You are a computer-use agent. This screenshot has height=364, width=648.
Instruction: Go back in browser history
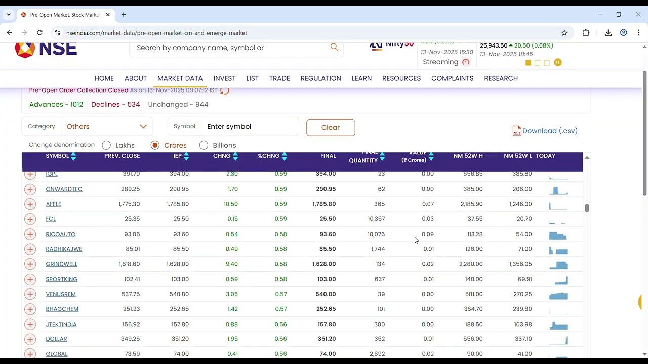point(9,33)
